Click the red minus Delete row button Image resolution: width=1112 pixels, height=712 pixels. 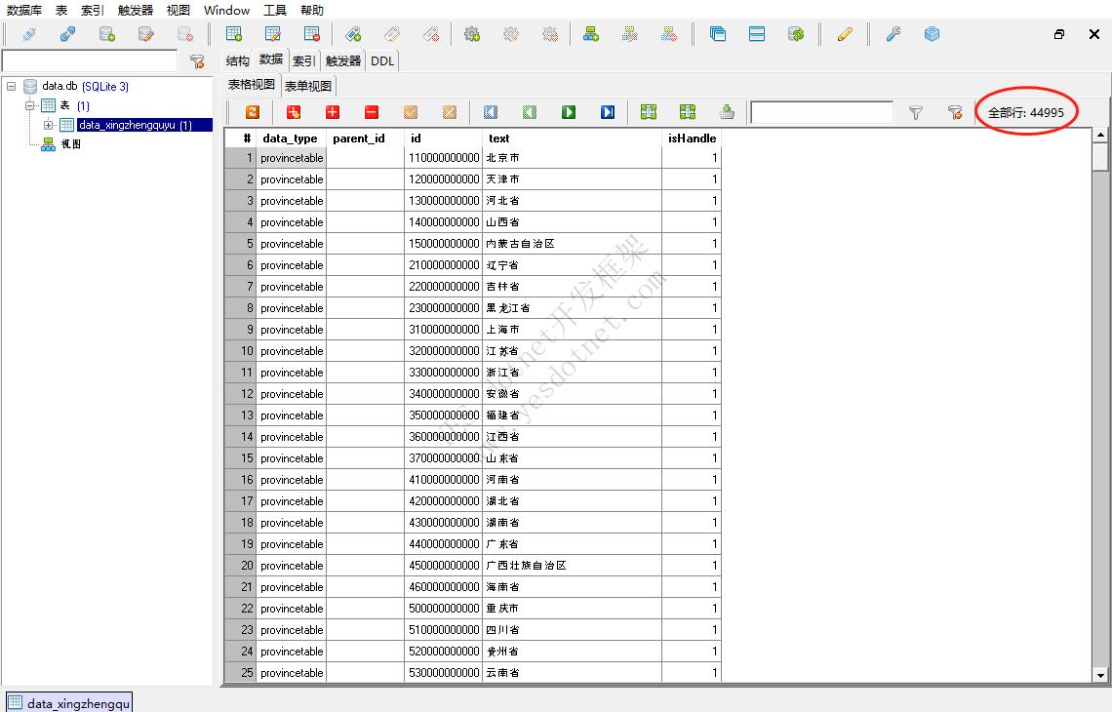(x=371, y=112)
